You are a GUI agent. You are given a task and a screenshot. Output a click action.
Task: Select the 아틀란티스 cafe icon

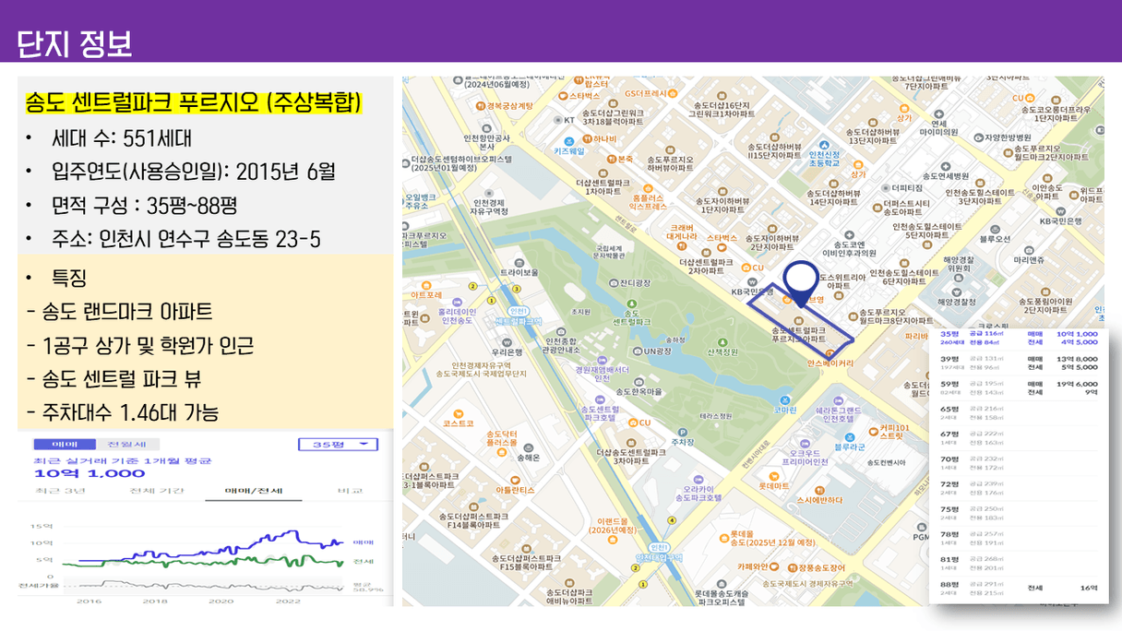pyautogui.click(x=515, y=478)
